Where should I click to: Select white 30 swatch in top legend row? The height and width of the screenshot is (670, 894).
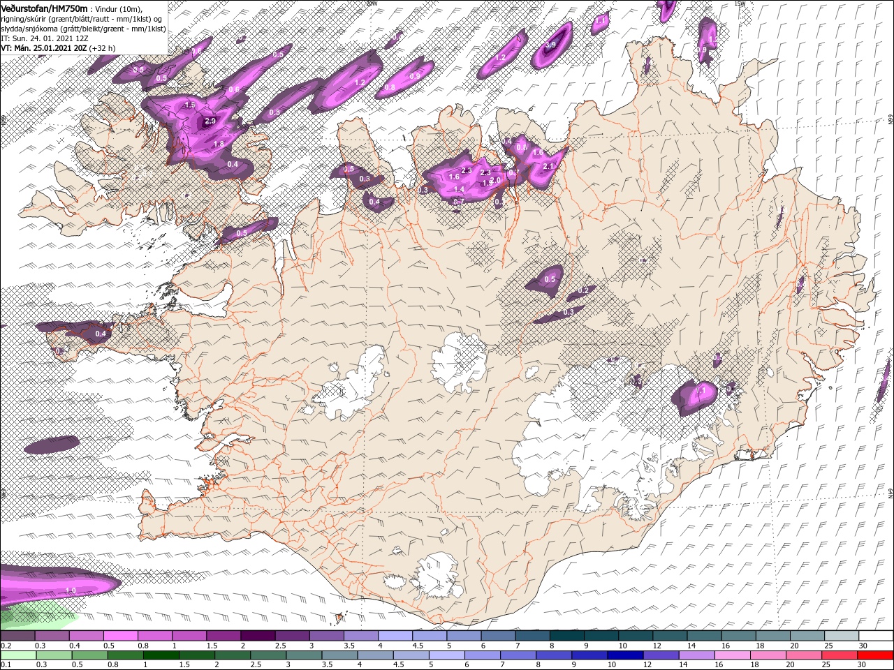[x=876, y=635]
